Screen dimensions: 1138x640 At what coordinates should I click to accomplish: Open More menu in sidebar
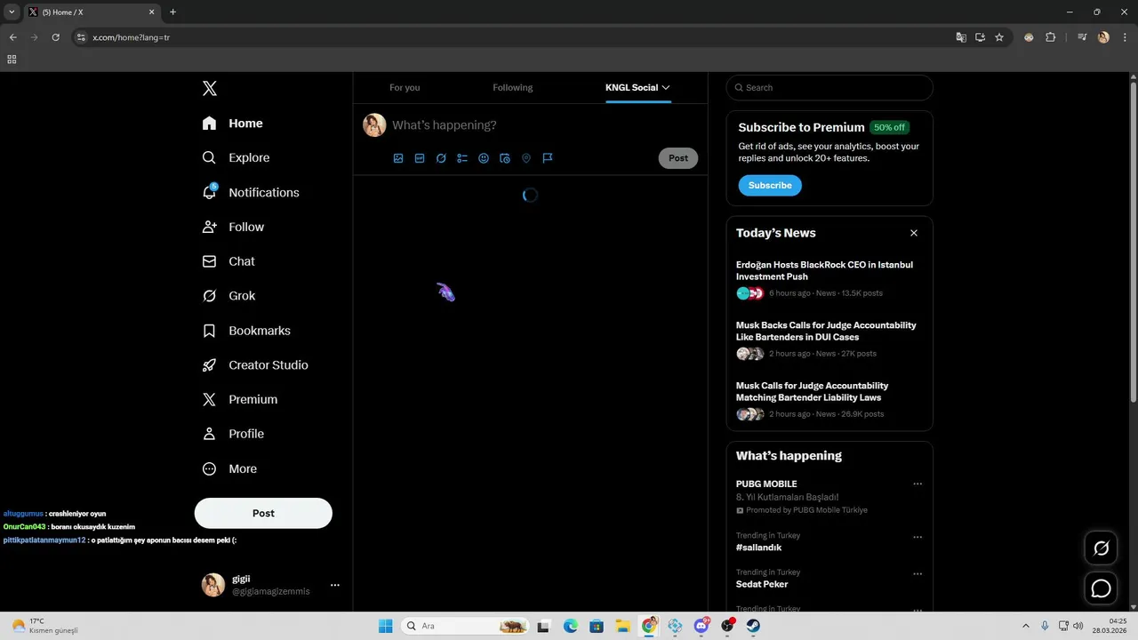pos(229,468)
